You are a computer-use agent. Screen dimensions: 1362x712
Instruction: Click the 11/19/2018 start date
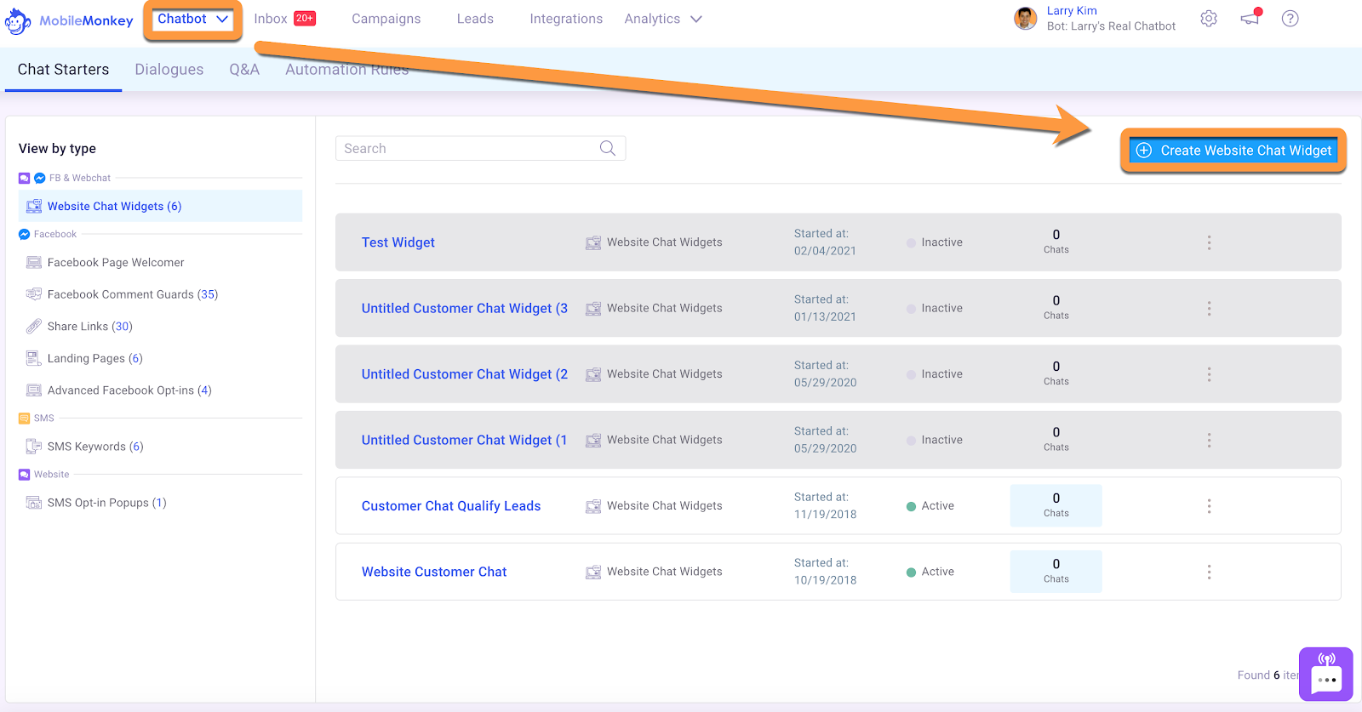[x=825, y=515]
